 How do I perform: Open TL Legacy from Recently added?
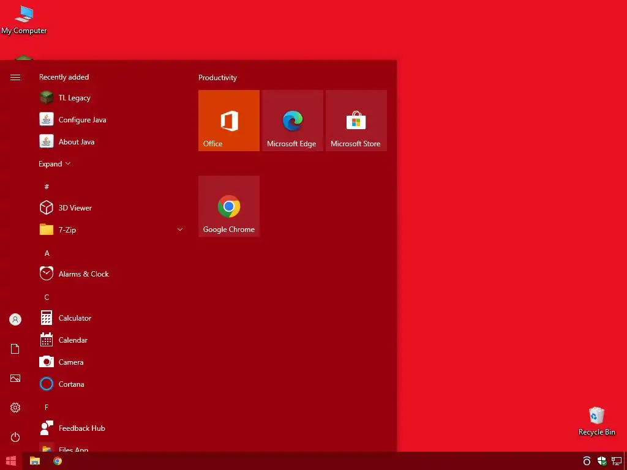click(111, 97)
